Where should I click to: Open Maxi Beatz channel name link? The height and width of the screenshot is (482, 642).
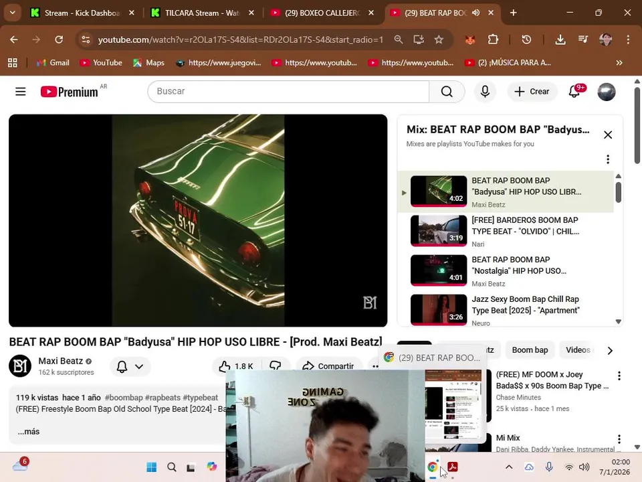pyautogui.click(x=61, y=361)
